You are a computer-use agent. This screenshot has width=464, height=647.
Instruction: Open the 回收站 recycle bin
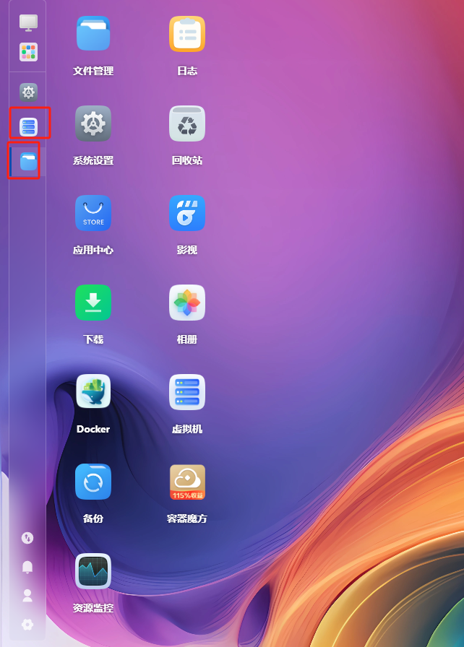click(x=187, y=123)
